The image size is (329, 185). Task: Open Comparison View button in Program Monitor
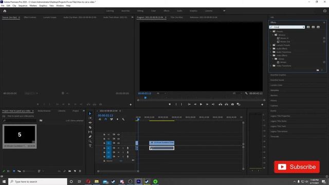coord(239,104)
